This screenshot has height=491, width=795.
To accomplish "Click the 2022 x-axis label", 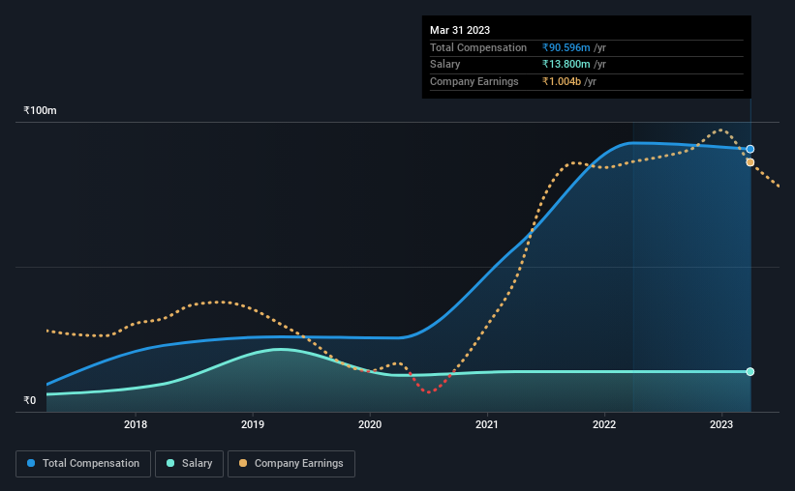I will pyautogui.click(x=604, y=424).
